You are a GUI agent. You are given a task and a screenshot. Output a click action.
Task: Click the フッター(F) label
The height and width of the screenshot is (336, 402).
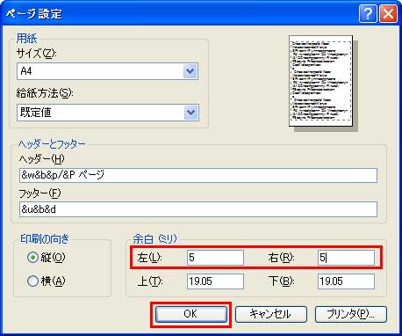(40, 194)
